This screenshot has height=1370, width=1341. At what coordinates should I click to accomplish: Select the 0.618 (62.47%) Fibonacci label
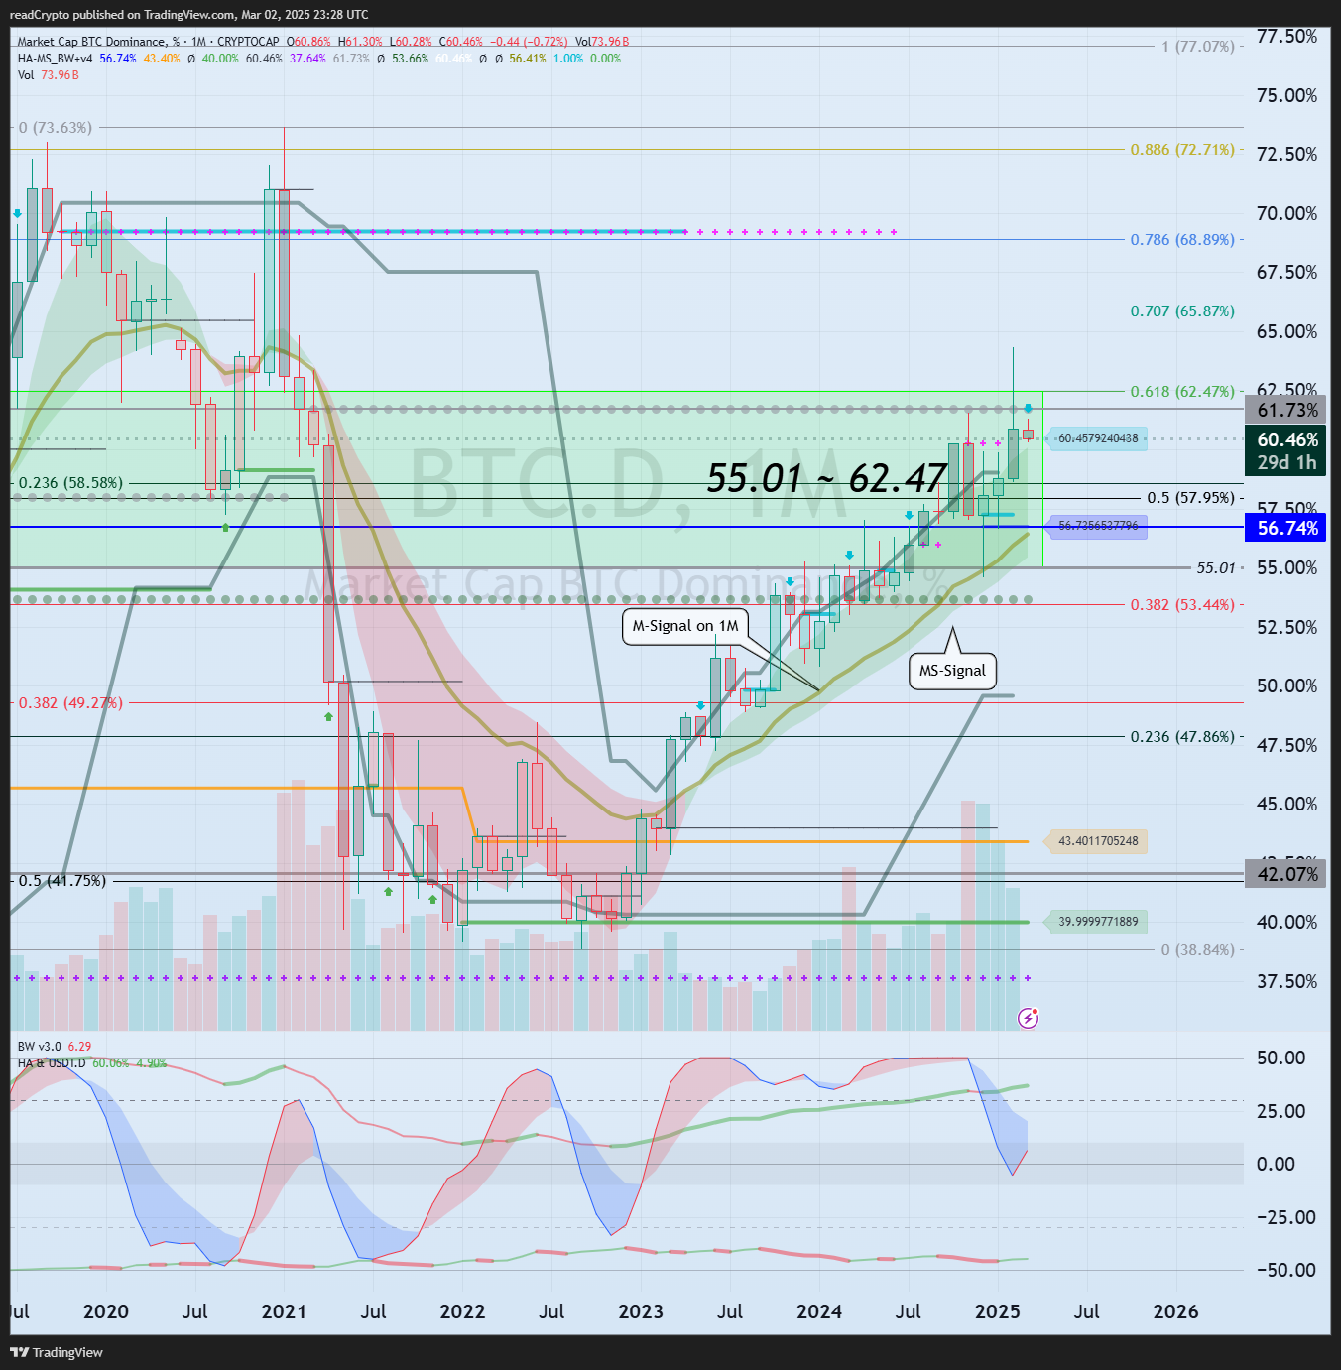click(1182, 392)
